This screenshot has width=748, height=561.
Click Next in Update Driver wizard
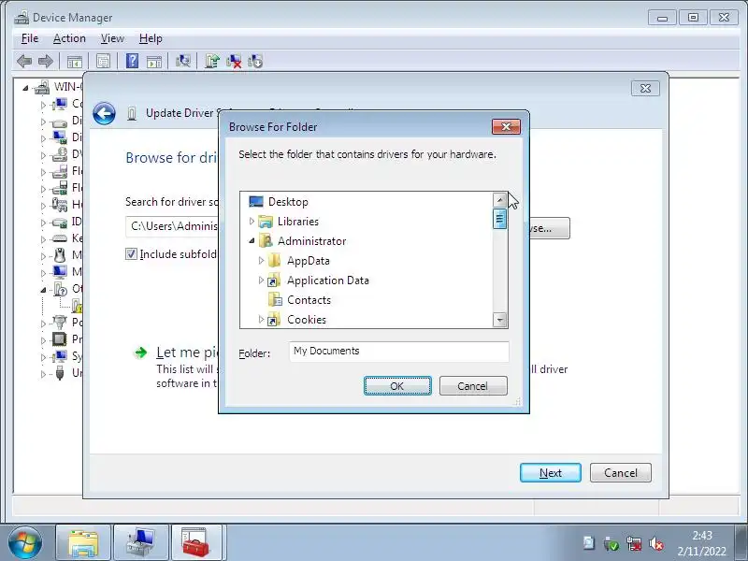coord(551,473)
